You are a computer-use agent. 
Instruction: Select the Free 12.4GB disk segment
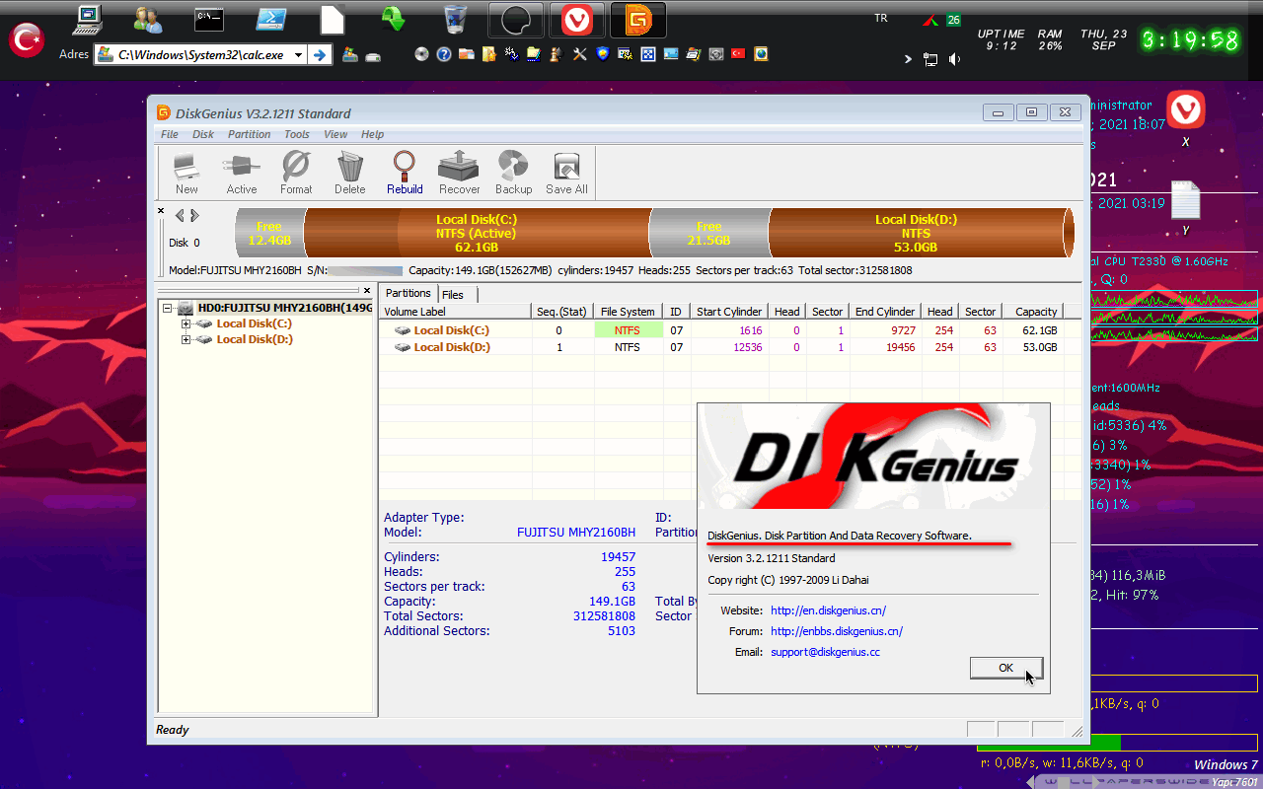pyautogui.click(x=269, y=233)
